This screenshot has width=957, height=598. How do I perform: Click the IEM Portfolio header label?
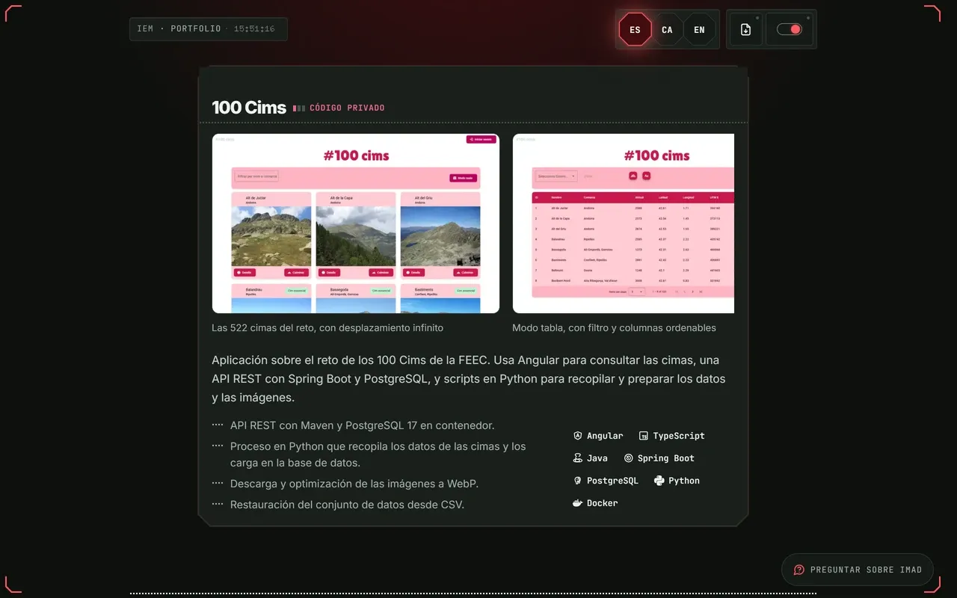point(179,28)
